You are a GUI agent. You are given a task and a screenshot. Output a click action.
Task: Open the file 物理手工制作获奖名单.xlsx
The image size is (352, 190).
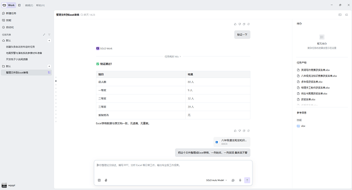point(313,88)
